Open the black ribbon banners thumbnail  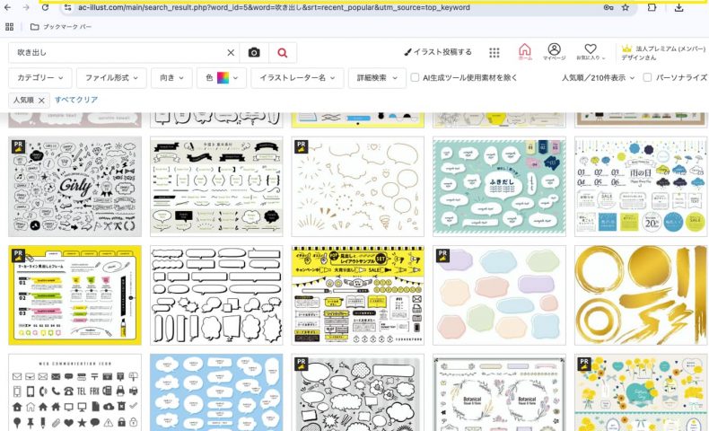[216, 187]
